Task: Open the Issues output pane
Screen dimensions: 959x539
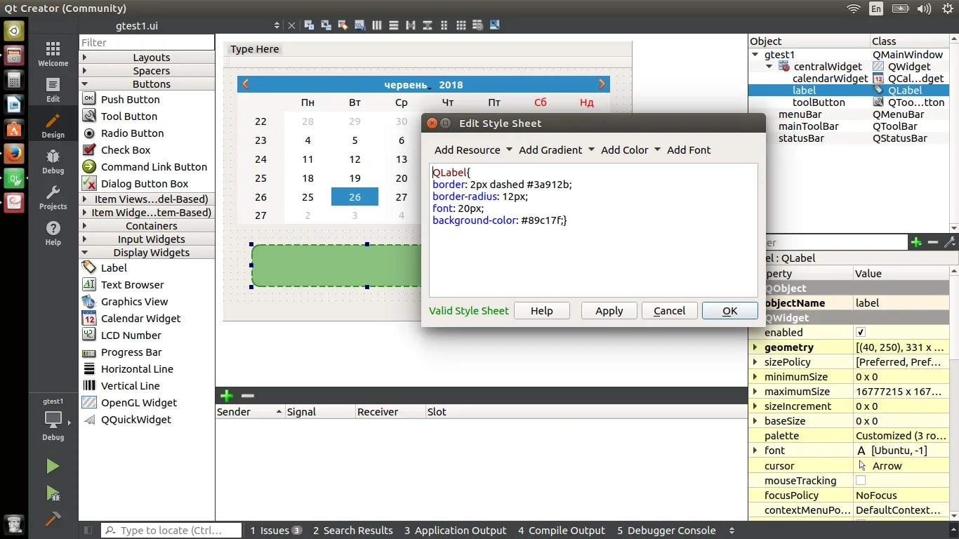Action: (276, 531)
